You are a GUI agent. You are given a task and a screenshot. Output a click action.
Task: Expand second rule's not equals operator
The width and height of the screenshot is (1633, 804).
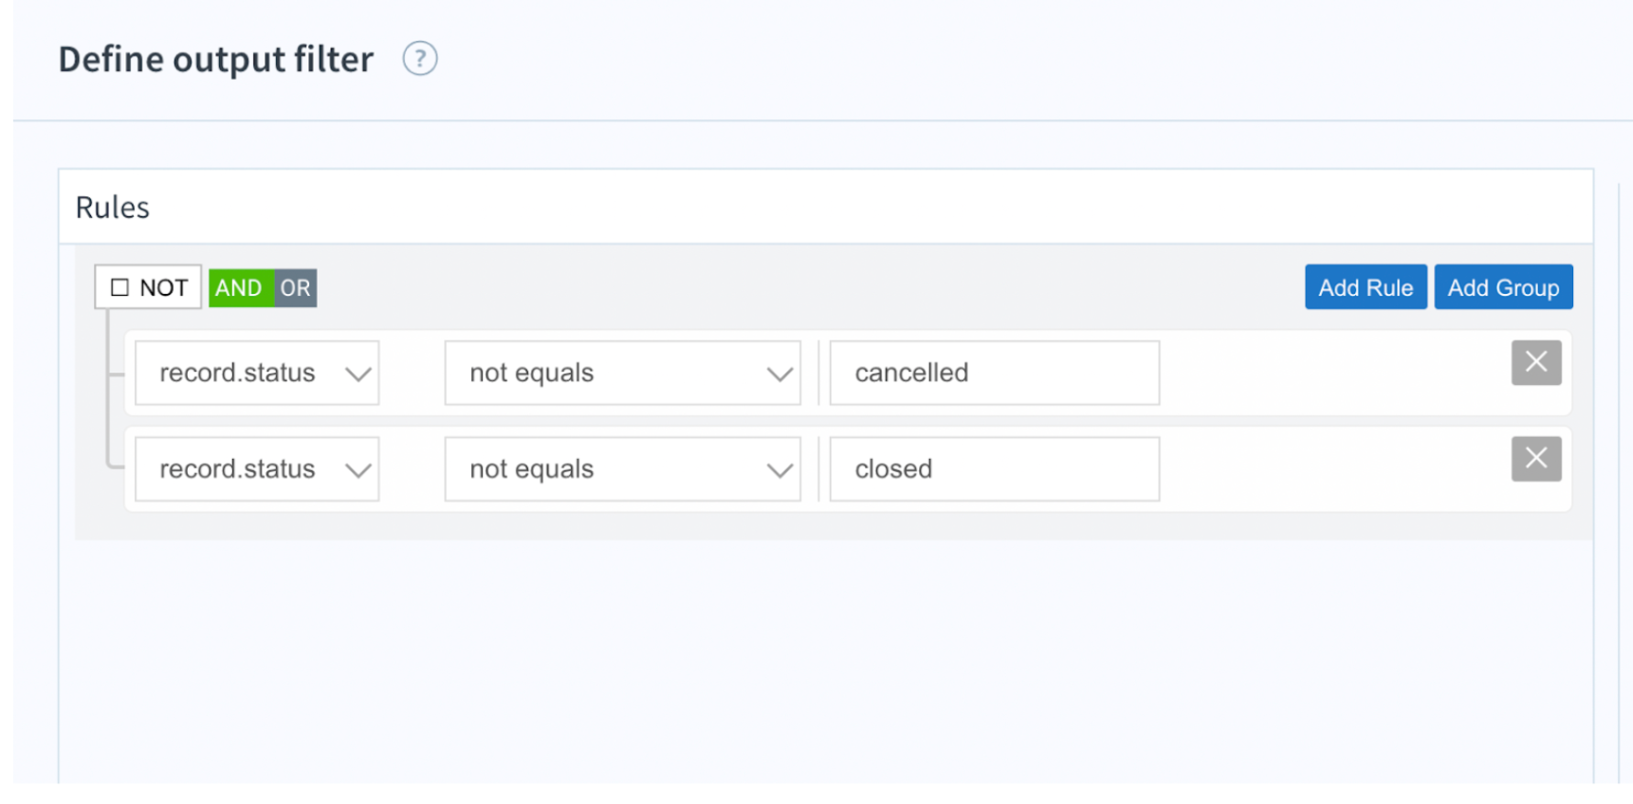pos(622,469)
